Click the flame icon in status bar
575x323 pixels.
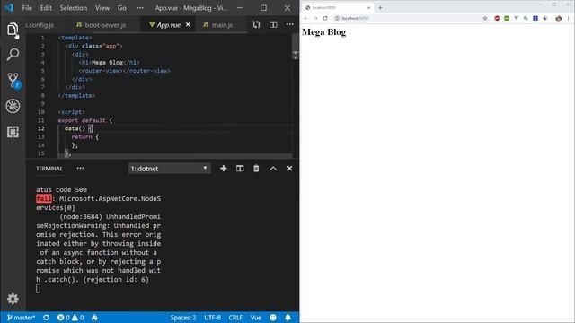coord(94,318)
